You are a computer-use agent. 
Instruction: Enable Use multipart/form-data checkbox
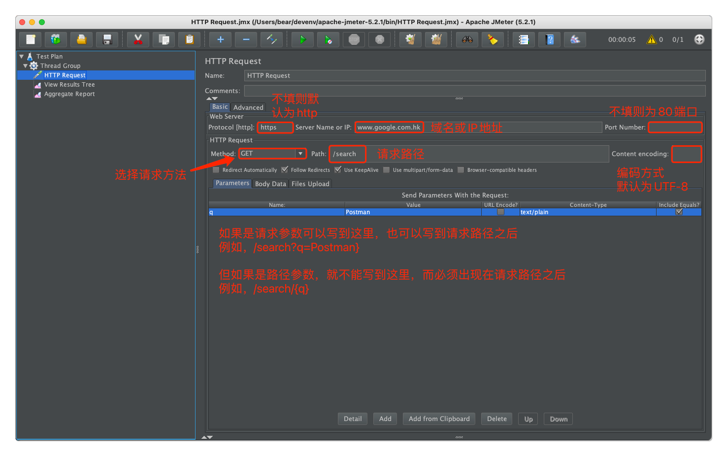tap(386, 170)
